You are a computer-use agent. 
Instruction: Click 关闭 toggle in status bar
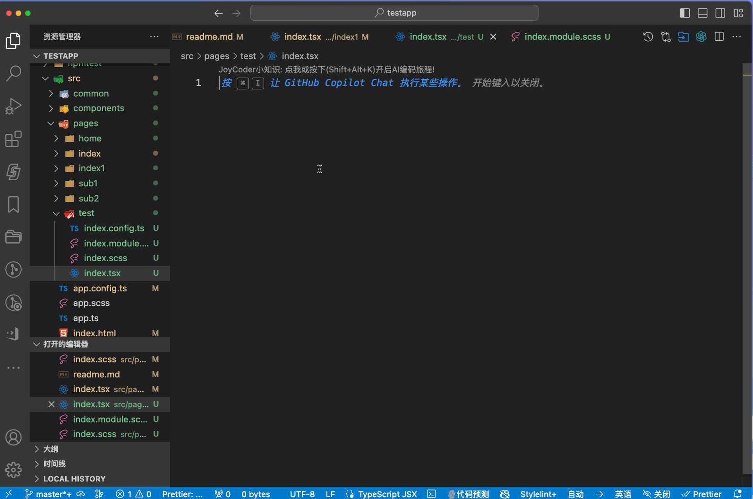point(657,494)
